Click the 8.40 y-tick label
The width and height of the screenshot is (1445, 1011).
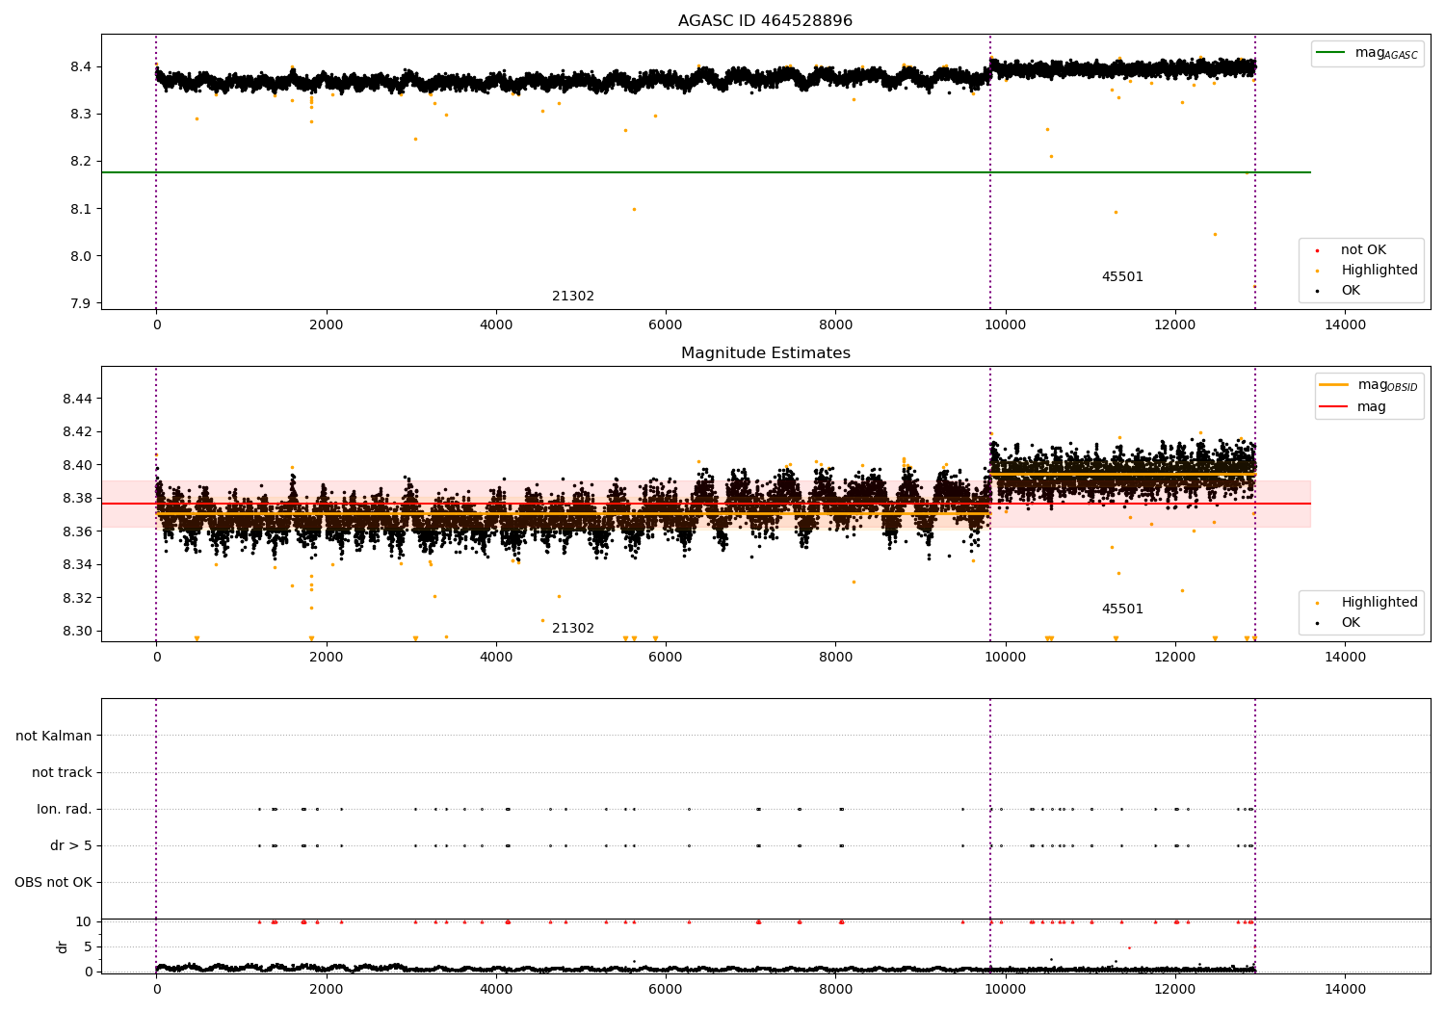click(78, 465)
